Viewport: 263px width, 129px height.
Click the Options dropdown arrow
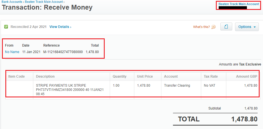(255, 27)
